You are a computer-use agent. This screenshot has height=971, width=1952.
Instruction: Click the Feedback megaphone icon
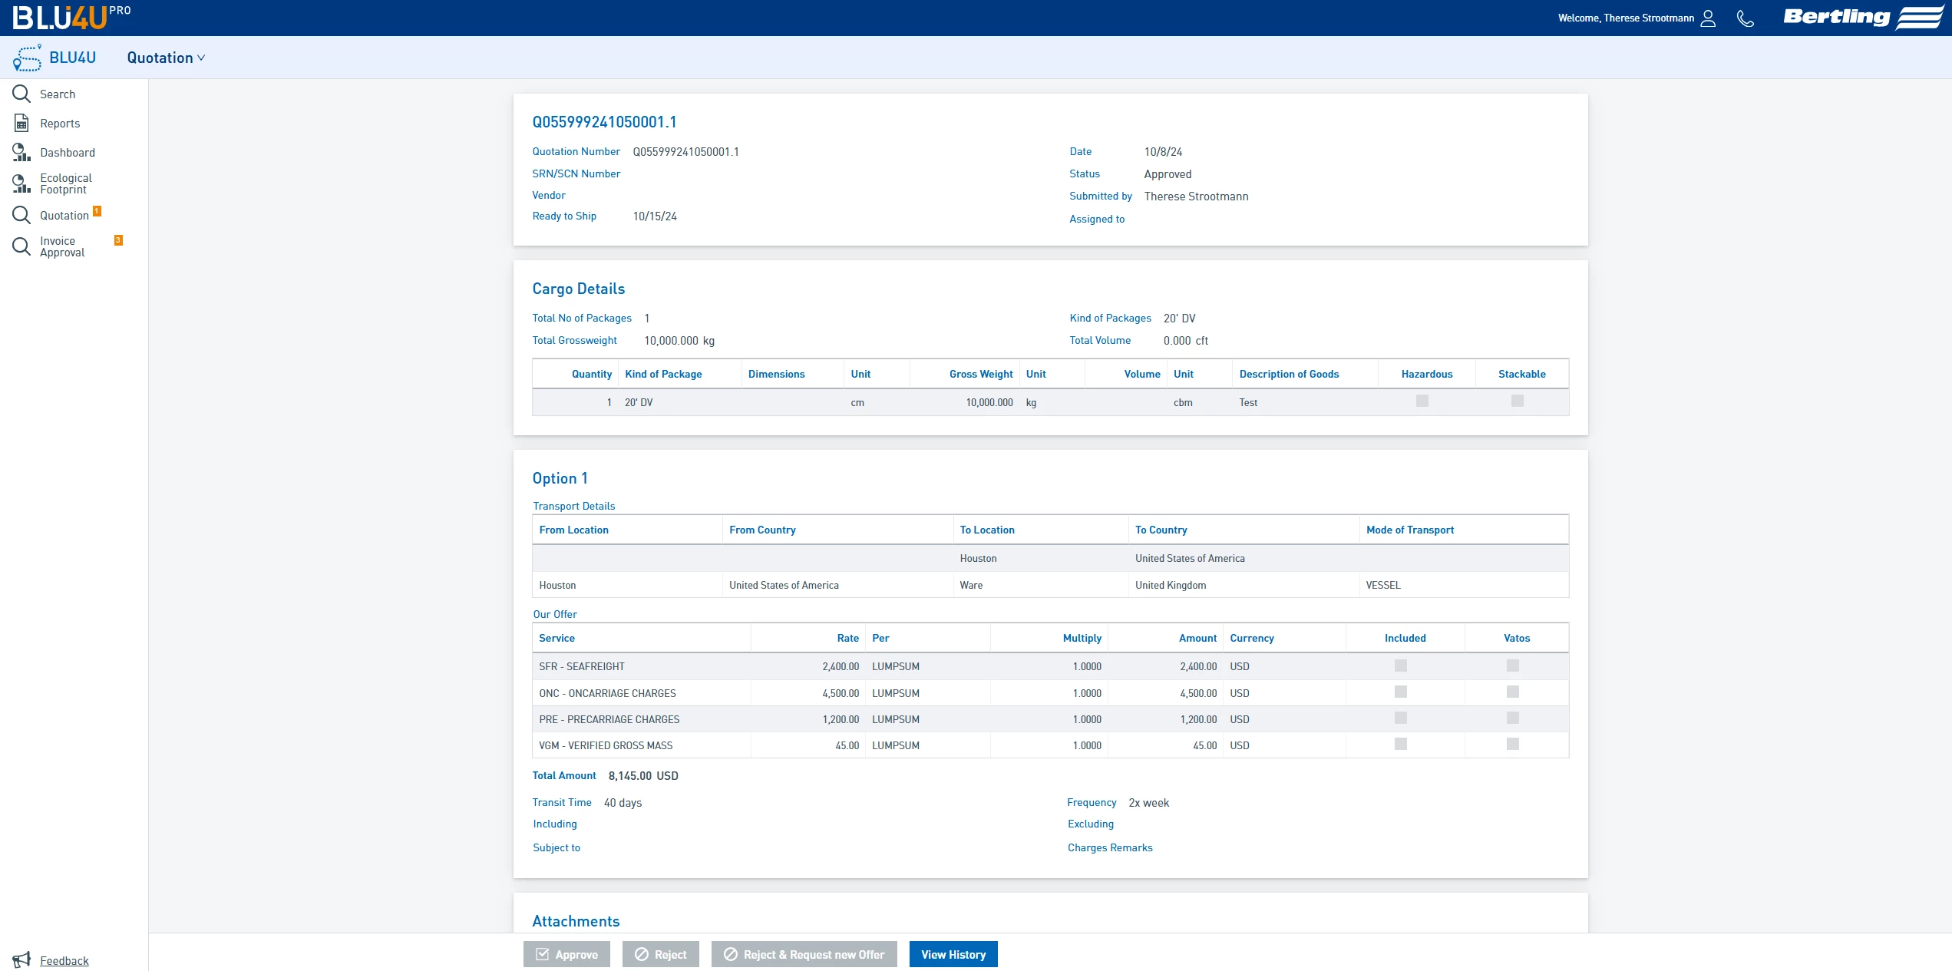pos(21,959)
